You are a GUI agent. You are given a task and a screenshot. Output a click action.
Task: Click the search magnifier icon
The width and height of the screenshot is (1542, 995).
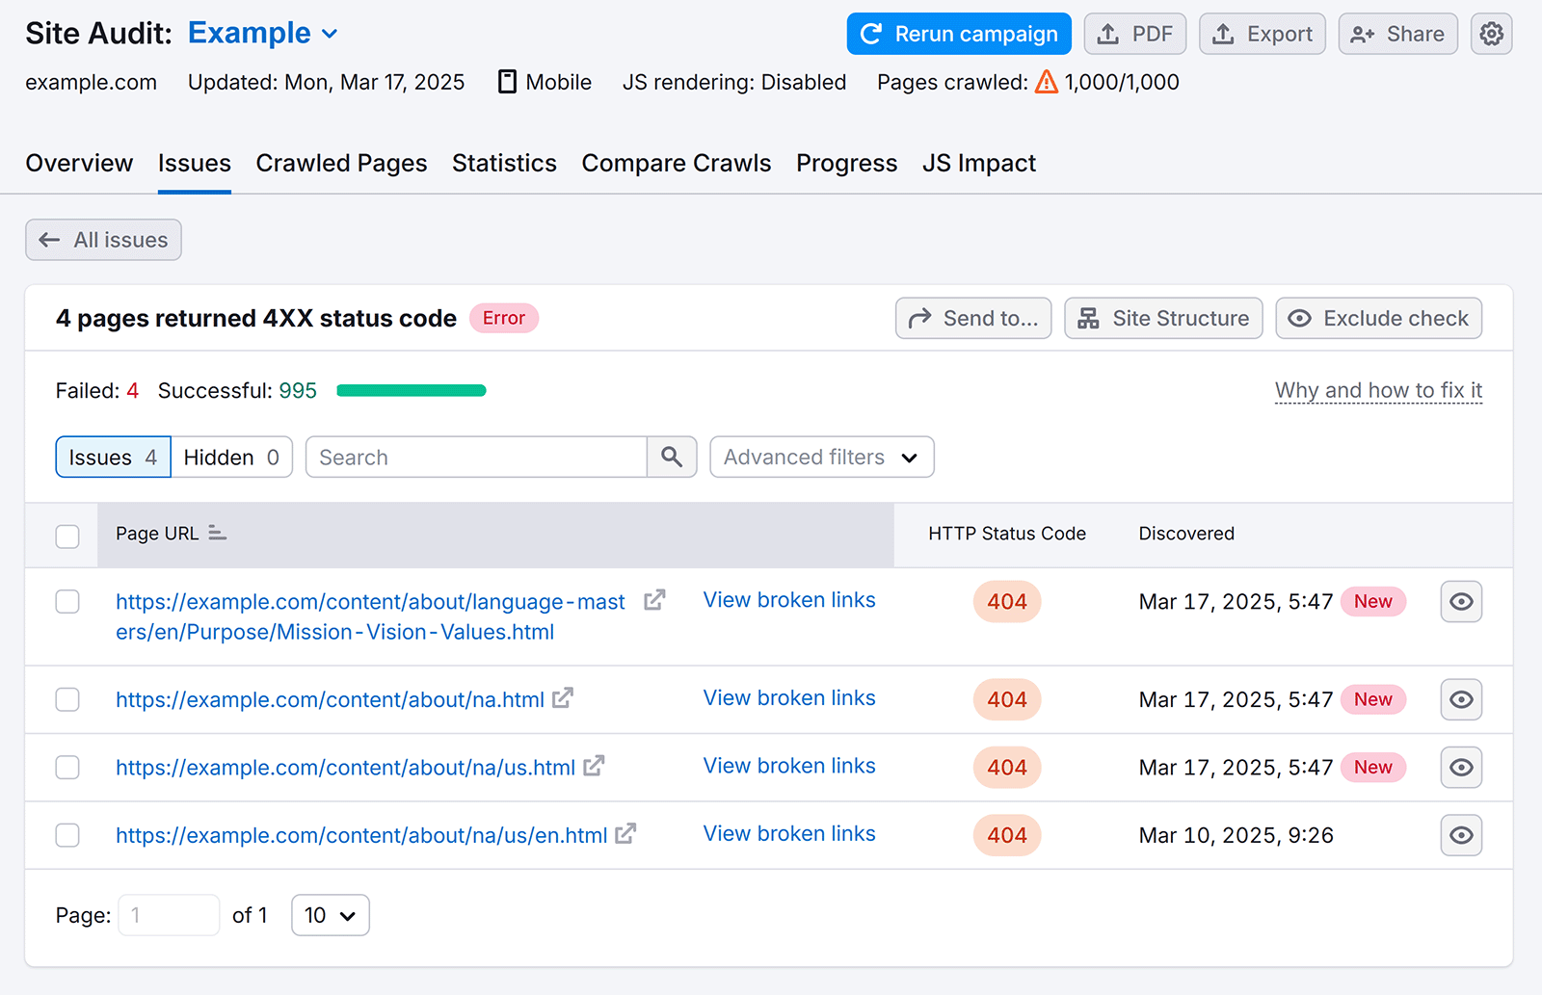pyautogui.click(x=672, y=457)
